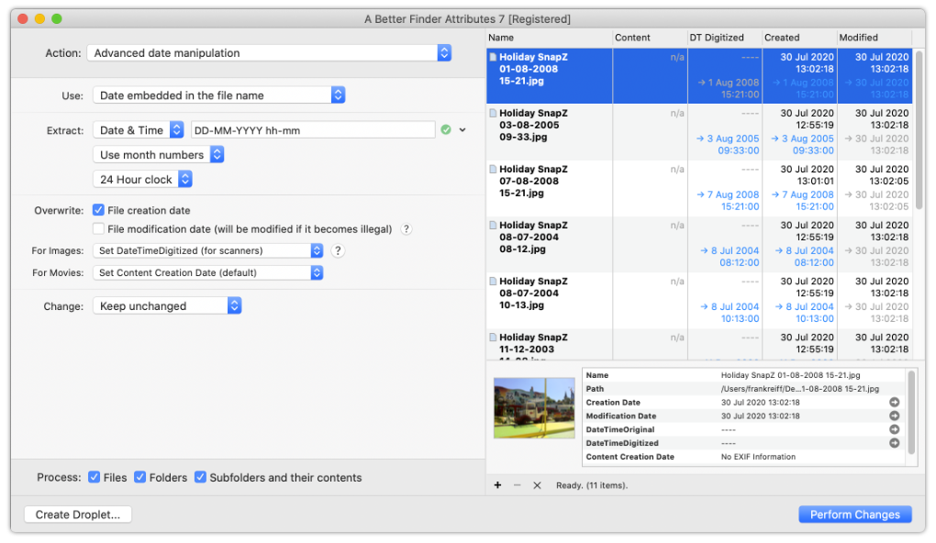The height and width of the screenshot is (543, 936).
Task: Toggle the Subfolders and their contents checkbox
Action: [x=201, y=477]
